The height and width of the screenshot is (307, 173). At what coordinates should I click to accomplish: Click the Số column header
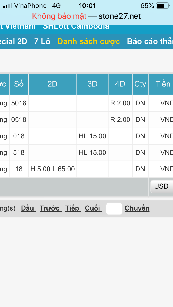click(x=19, y=84)
